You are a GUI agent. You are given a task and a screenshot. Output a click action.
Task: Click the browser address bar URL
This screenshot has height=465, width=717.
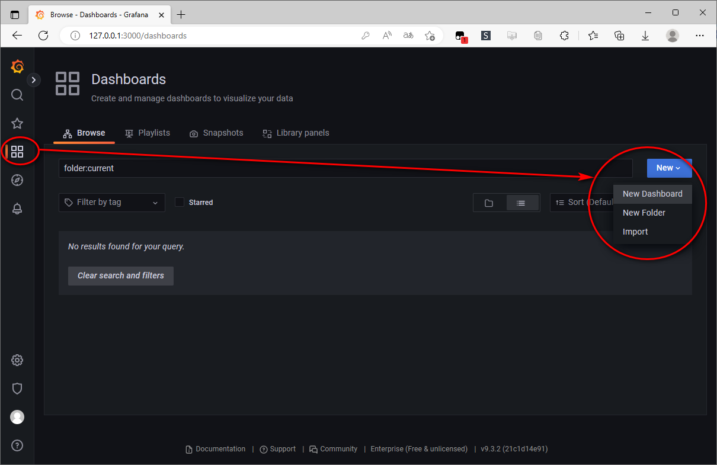point(138,36)
